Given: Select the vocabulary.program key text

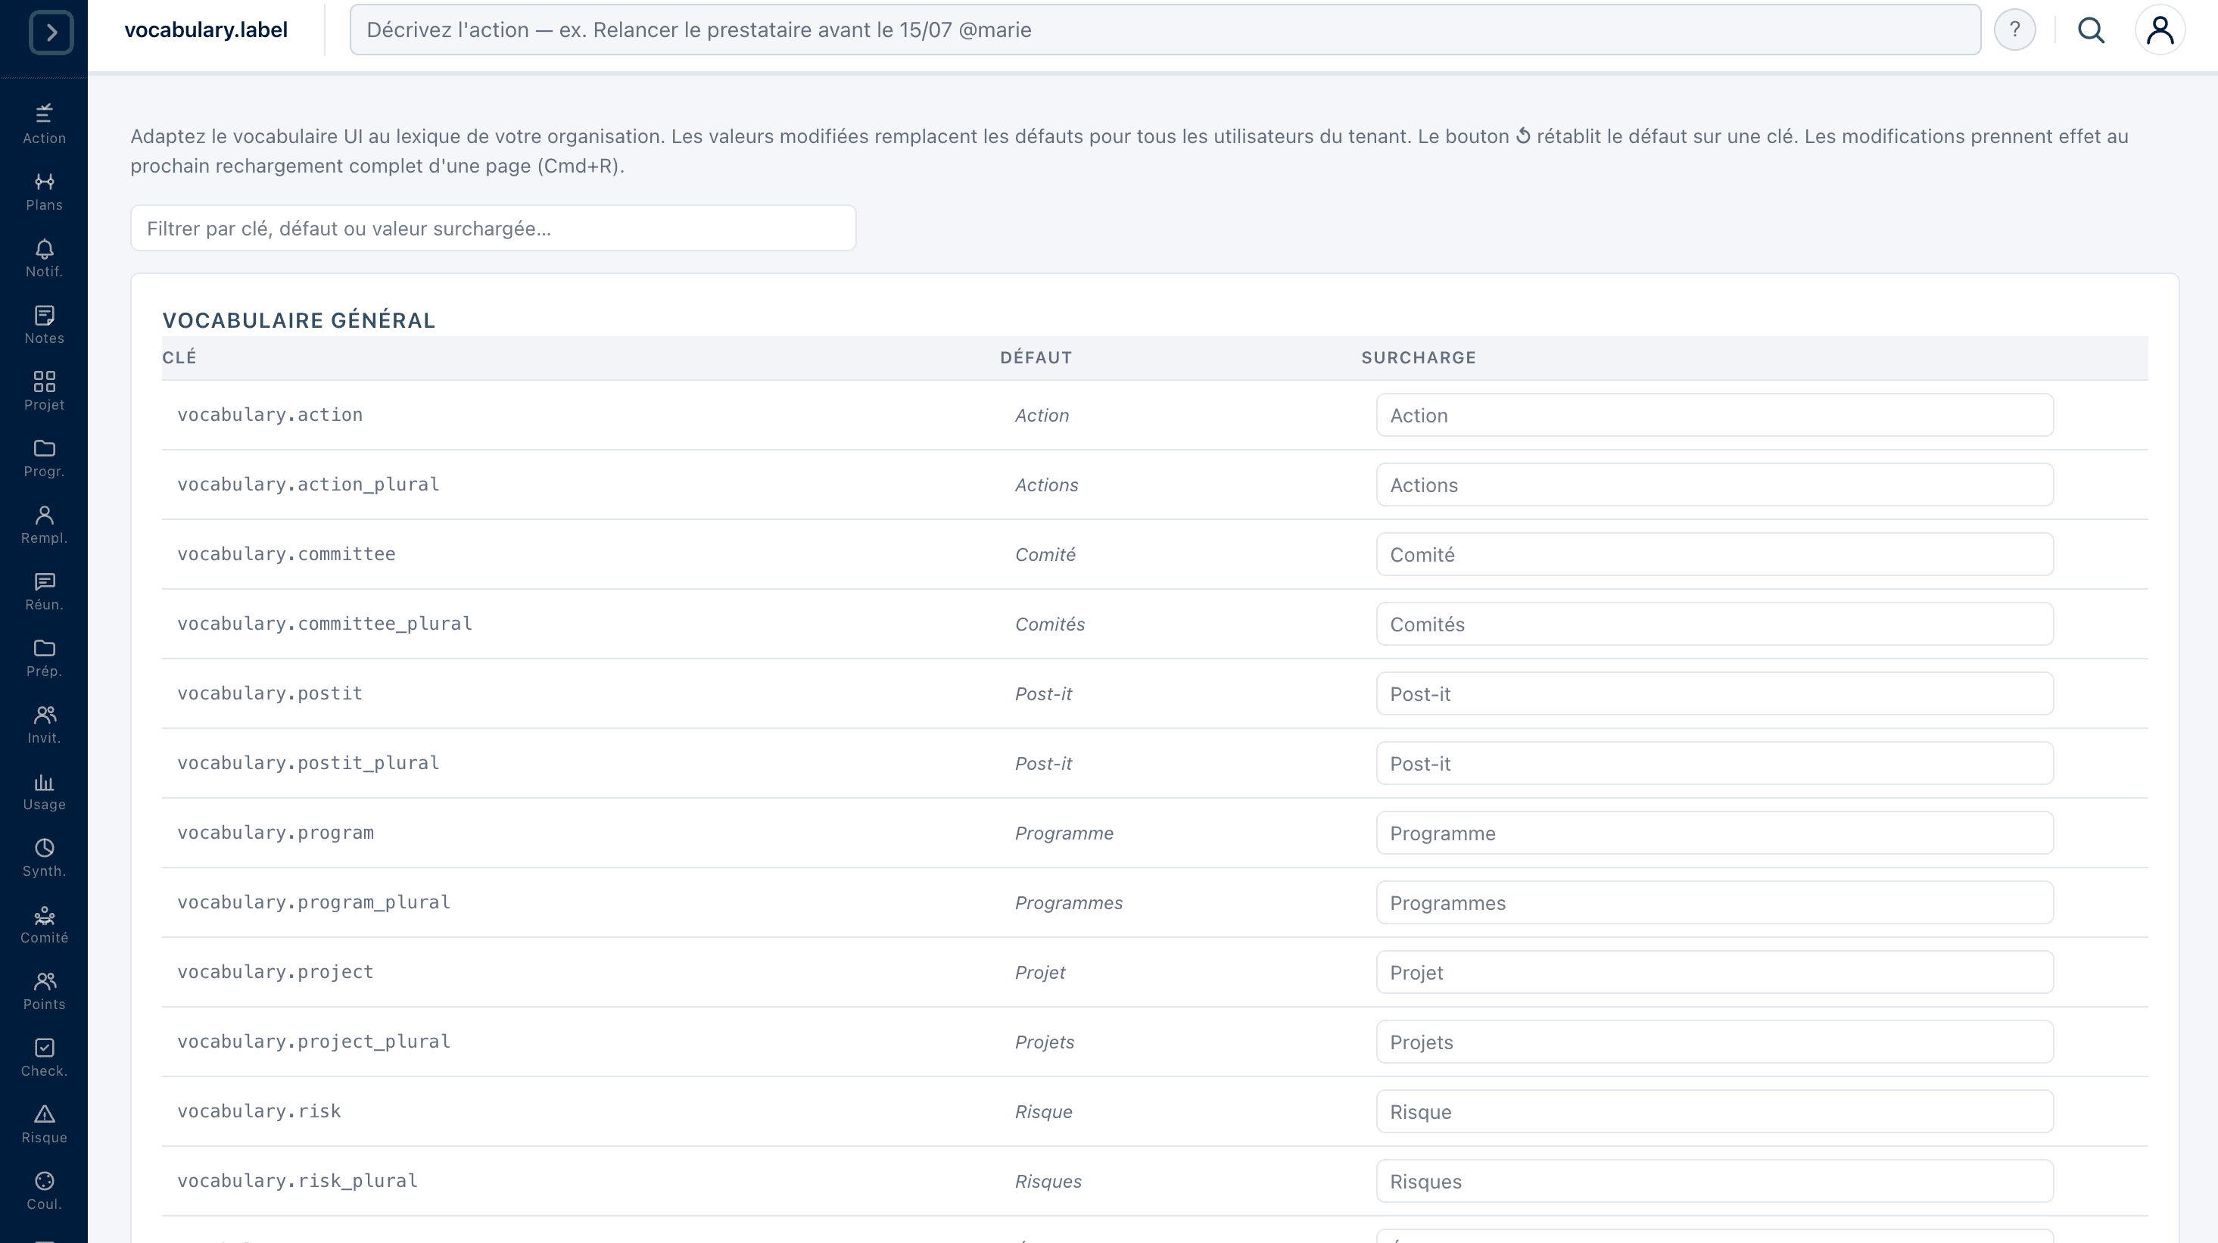Looking at the screenshot, I should pyautogui.click(x=276, y=833).
